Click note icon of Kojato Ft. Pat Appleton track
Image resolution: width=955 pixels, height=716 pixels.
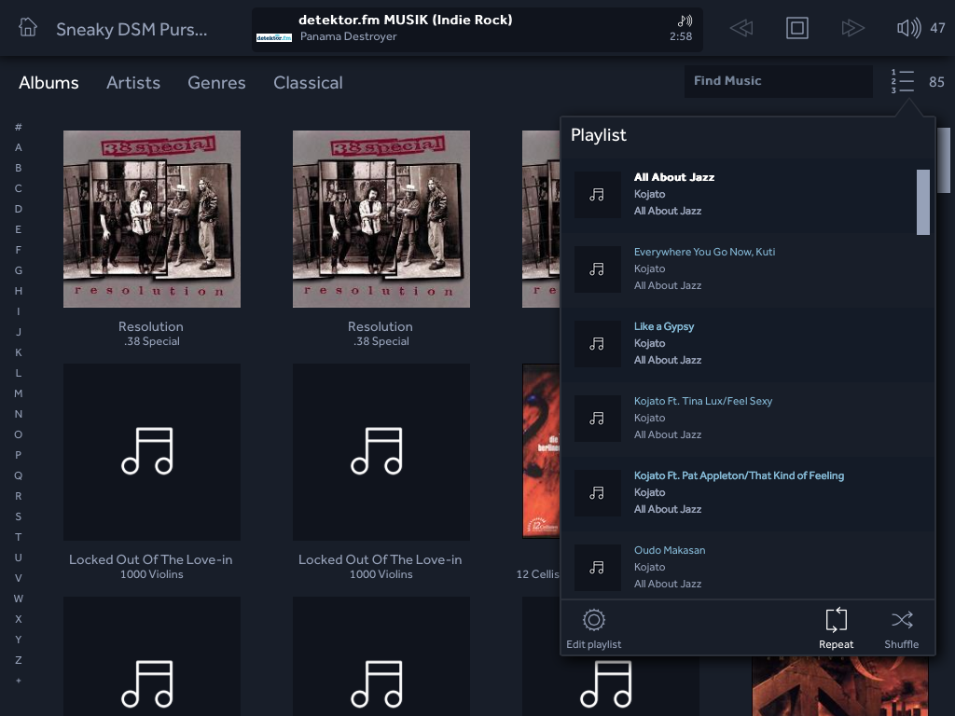[x=598, y=493]
